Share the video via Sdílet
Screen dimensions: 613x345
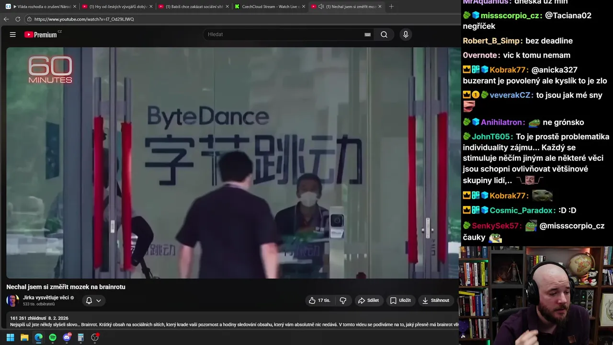[x=368, y=300]
